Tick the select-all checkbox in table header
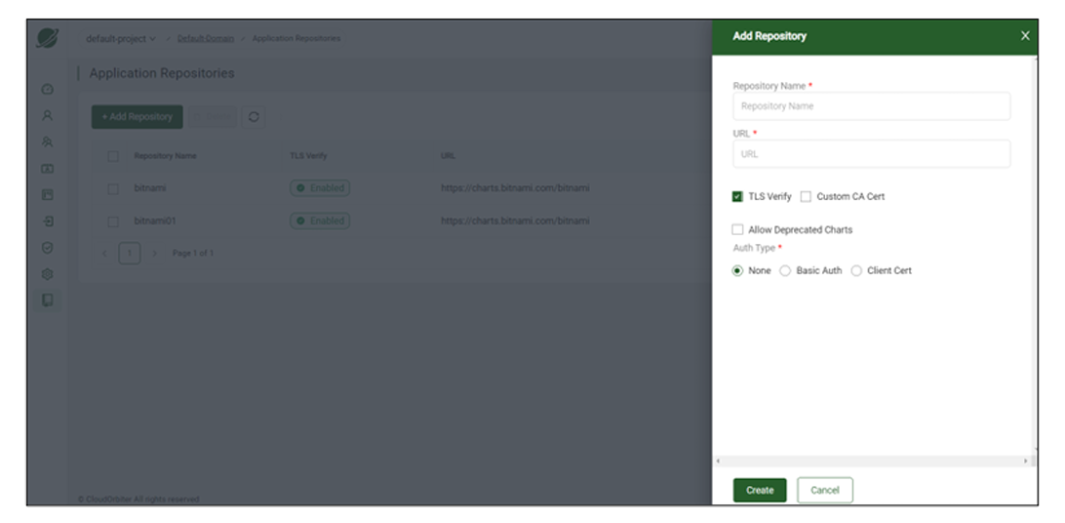The height and width of the screenshot is (523, 1065). 113,156
